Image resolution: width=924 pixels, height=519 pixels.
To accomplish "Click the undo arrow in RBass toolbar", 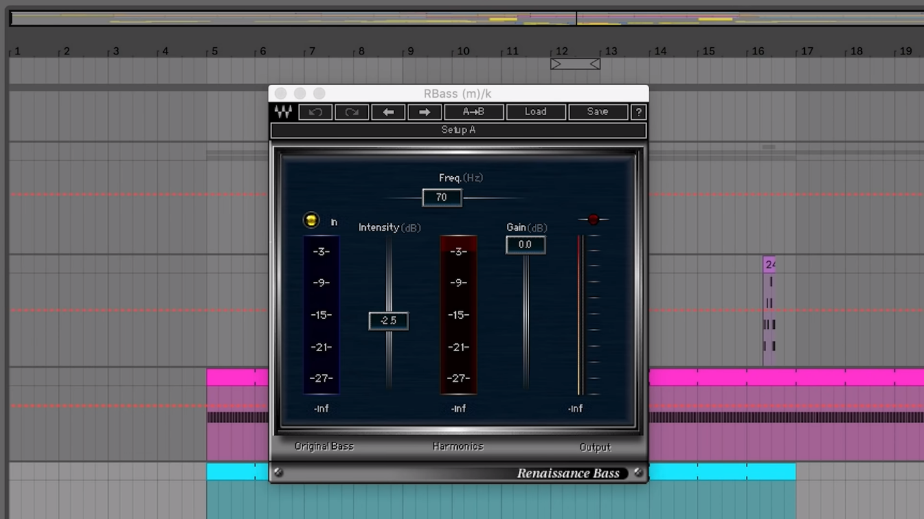I will click(315, 112).
